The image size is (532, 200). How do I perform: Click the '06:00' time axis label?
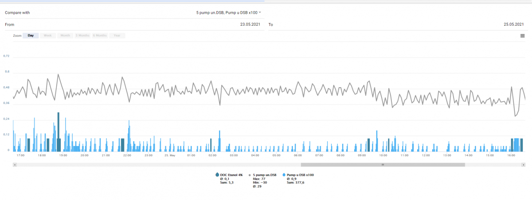point(298,156)
